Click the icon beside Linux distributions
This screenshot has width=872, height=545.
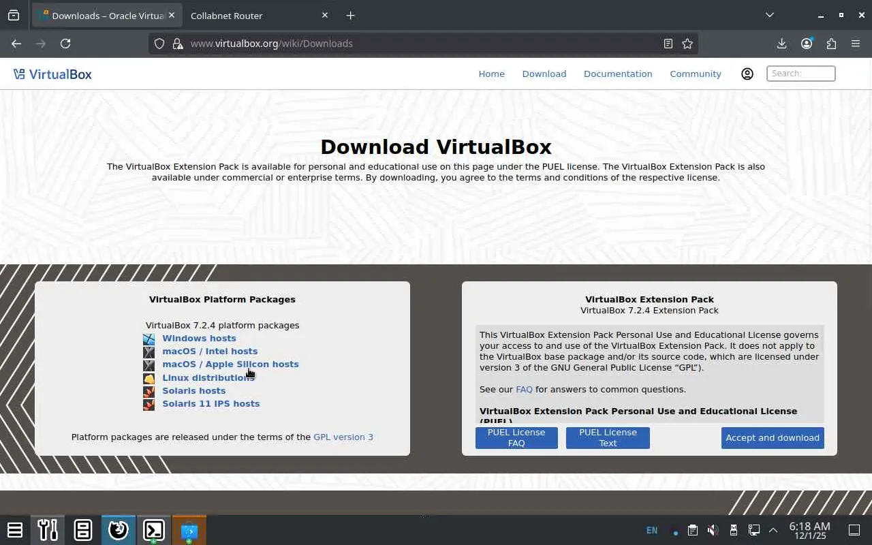click(149, 378)
